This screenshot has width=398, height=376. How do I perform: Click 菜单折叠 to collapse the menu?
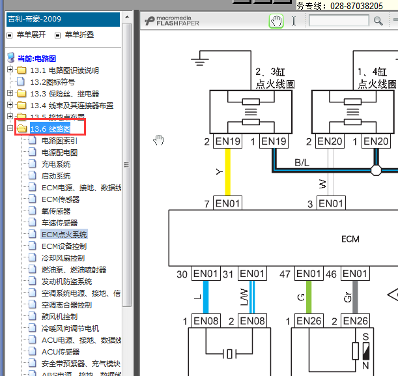(79, 35)
